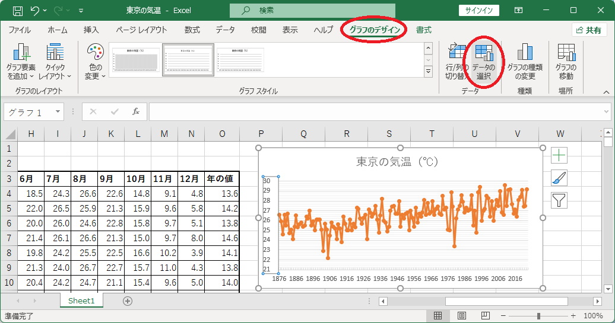Click the formula bar confirm check icon
This screenshot has height=323, width=615.
point(115,112)
